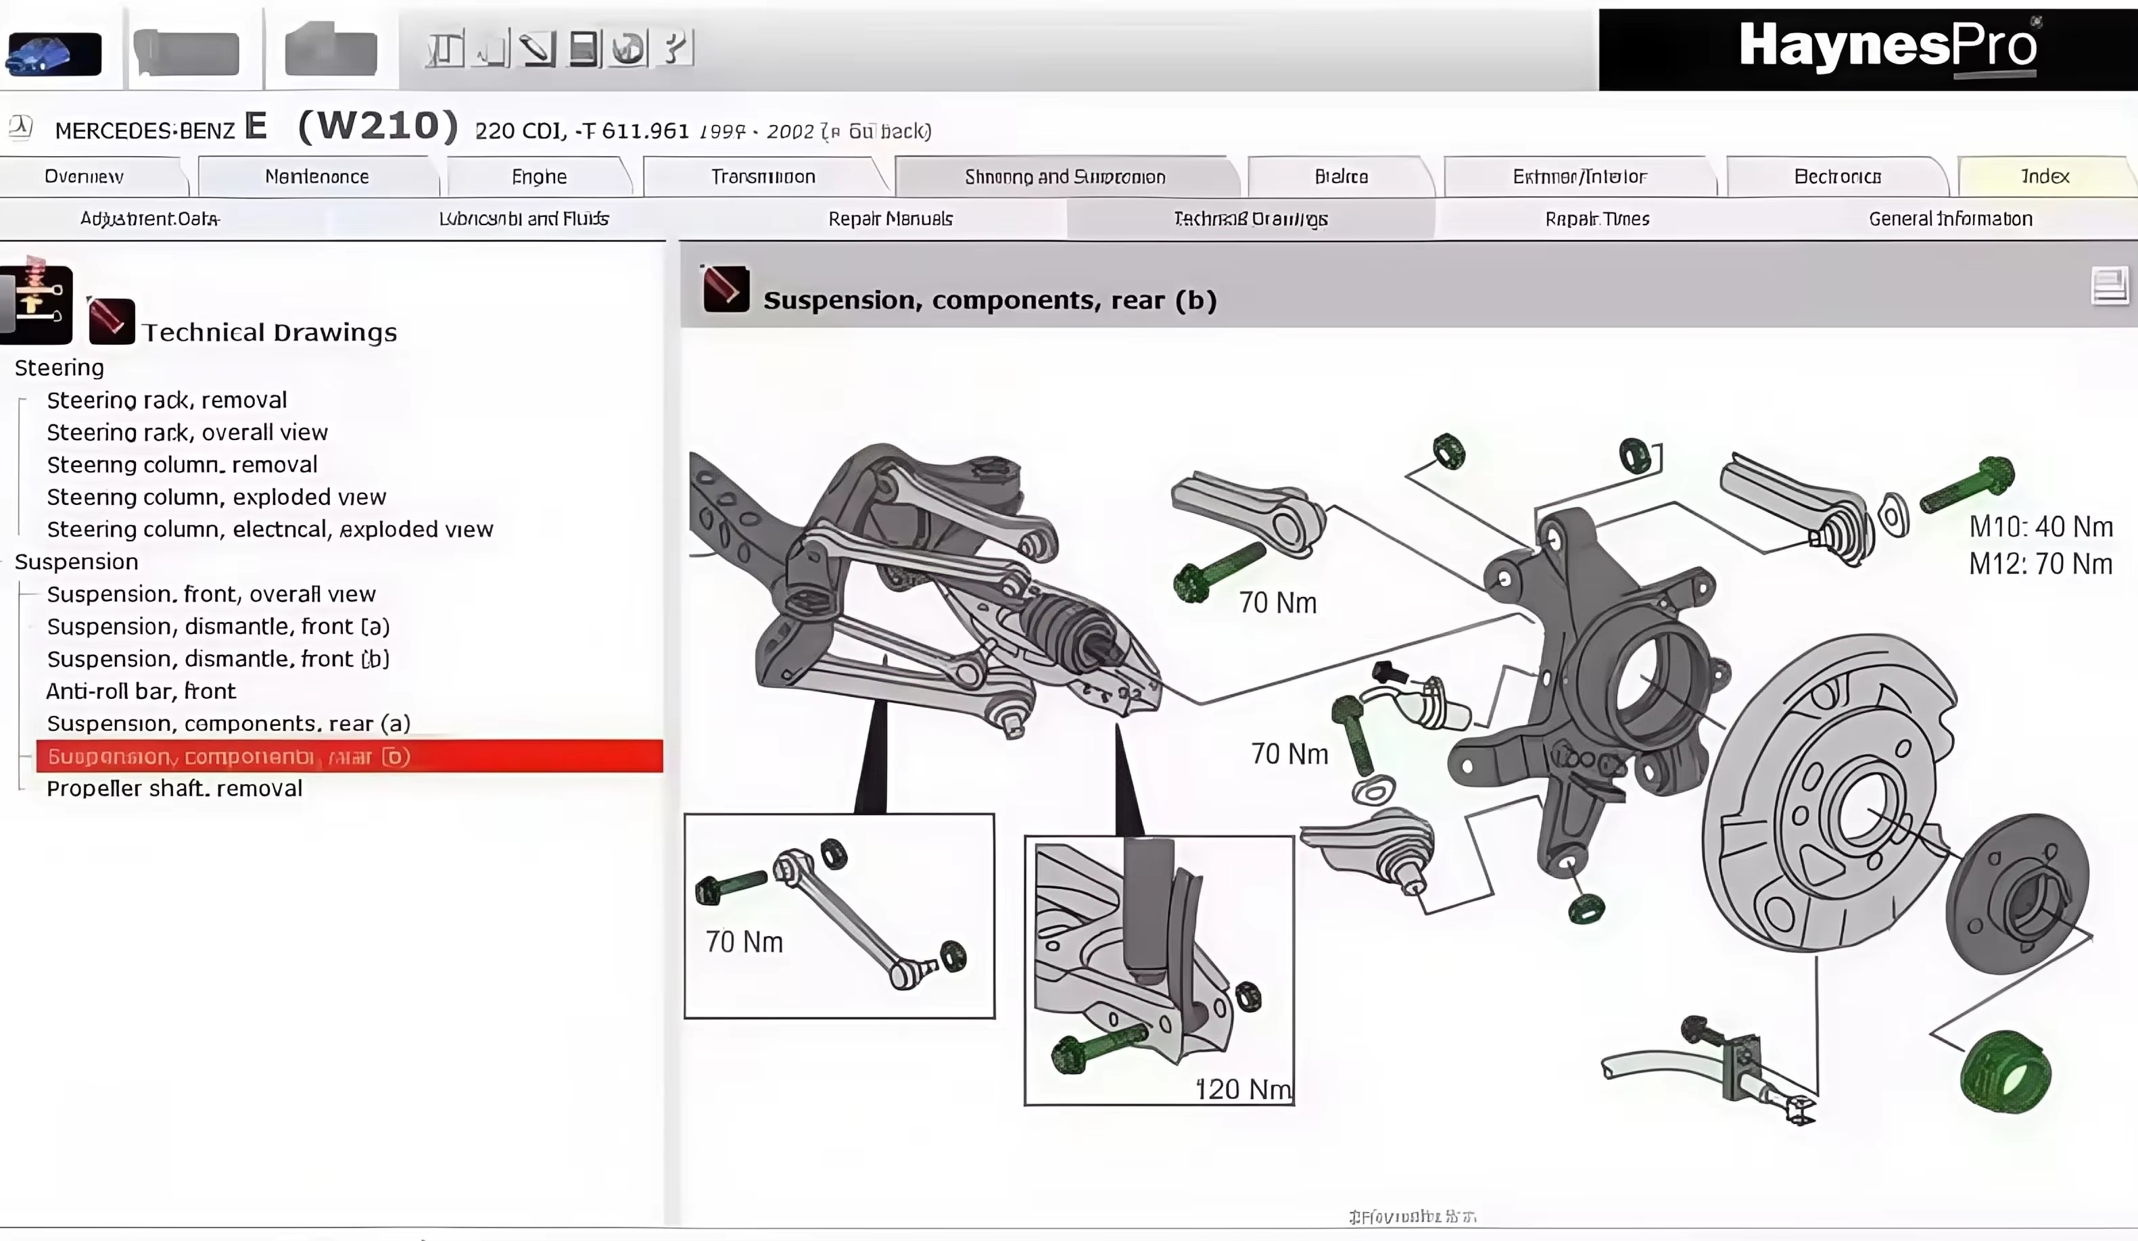
Task: Open Steering rack, removal drawing
Action: pos(167,400)
